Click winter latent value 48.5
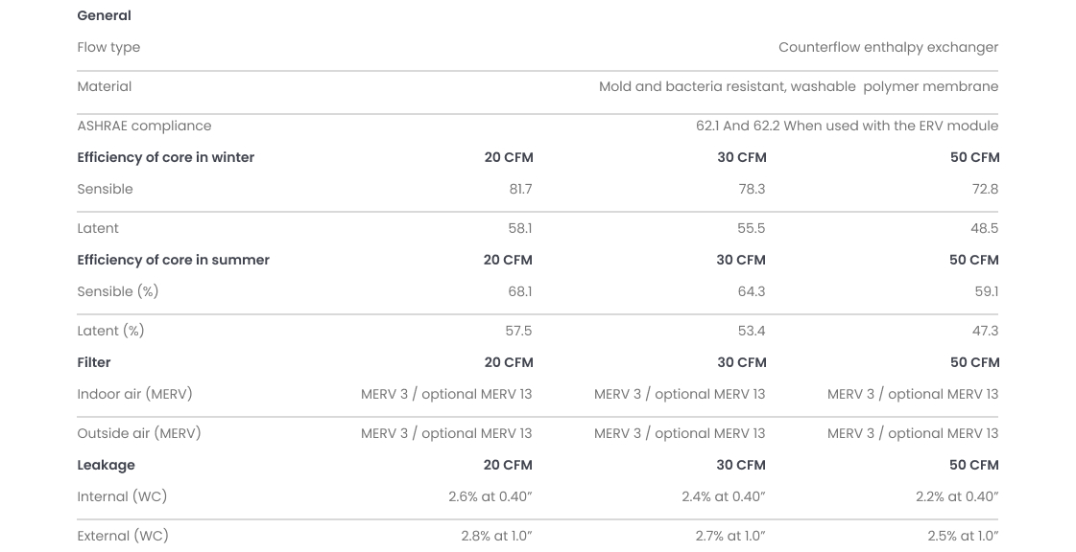The width and height of the screenshot is (1076, 552). pyautogui.click(x=984, y=228)
